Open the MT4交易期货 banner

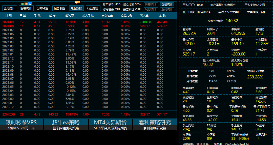tap(111, 125)
